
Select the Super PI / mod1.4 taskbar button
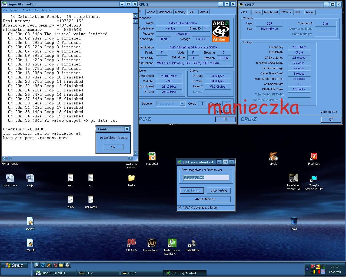(x=55, y=273)
